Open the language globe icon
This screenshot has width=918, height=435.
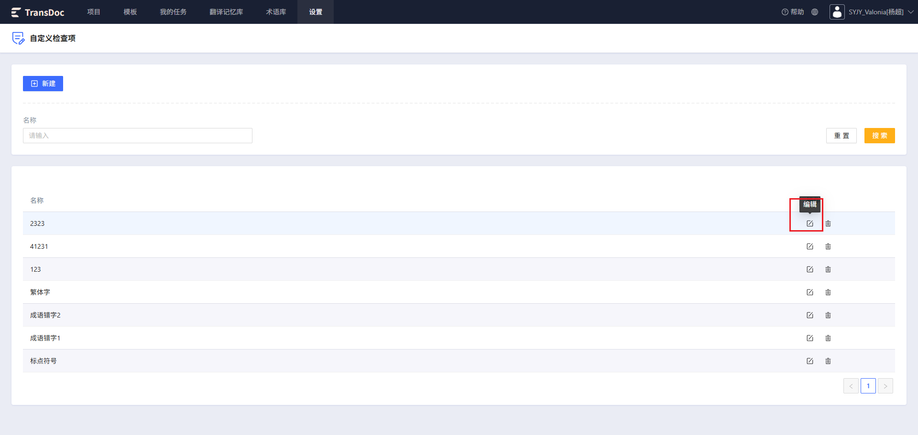point(815,12)
